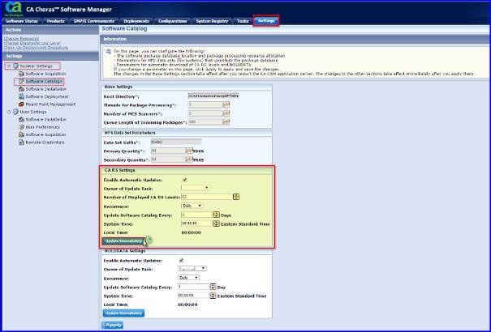Collapse the User Settings tree node

click(9, 112)
